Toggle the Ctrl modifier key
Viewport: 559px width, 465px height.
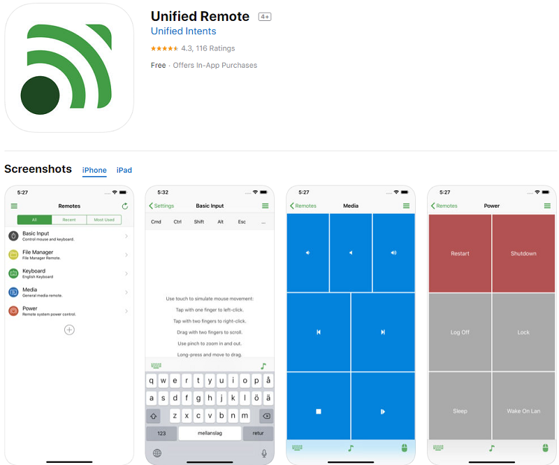tap(177, 222)
